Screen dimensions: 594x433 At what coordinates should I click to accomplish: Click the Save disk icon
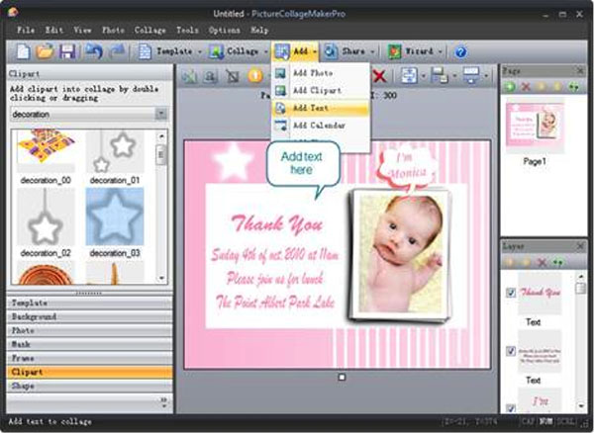click(67, 50)
